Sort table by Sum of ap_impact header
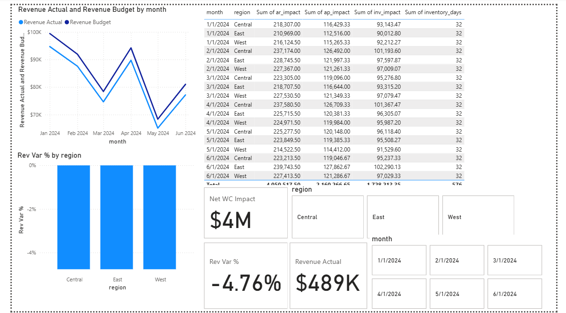 tap(327, 12)
